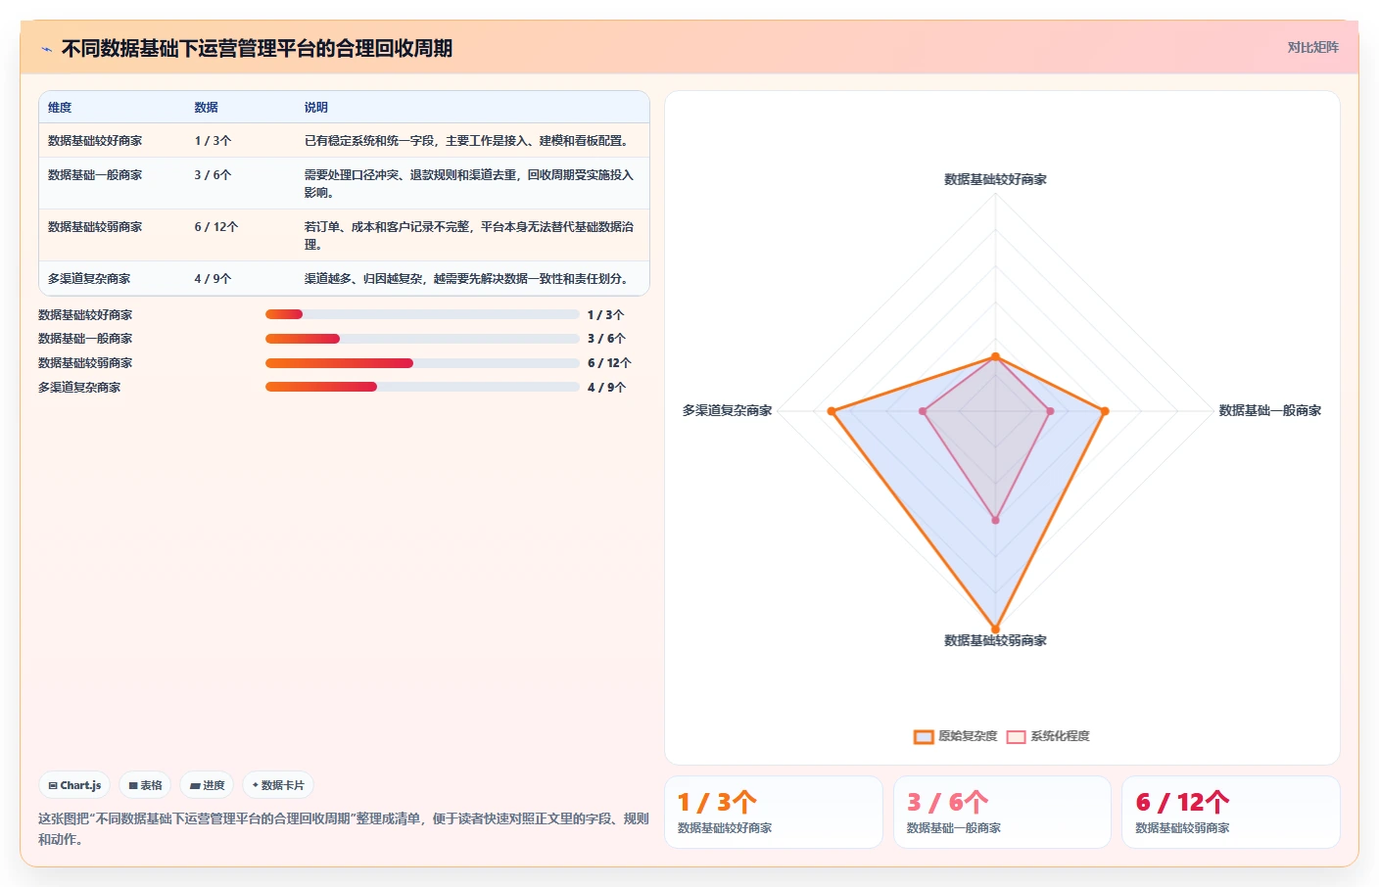Select the table cell 多渠道复杂商家

coord(89,279)
